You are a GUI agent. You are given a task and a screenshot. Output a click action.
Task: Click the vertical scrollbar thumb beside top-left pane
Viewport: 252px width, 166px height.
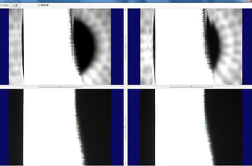pos(126,47)
